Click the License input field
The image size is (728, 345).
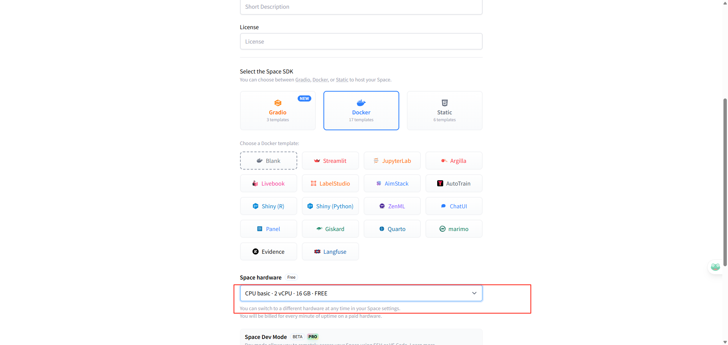(x=361, y=42)
